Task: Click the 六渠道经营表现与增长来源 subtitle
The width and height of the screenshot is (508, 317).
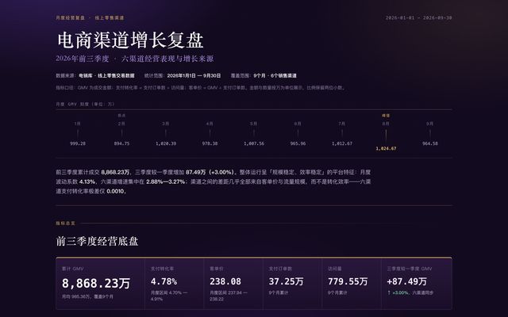Action: pos(167,59)
